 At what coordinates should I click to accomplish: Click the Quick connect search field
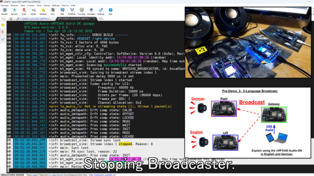click(3, 19)
